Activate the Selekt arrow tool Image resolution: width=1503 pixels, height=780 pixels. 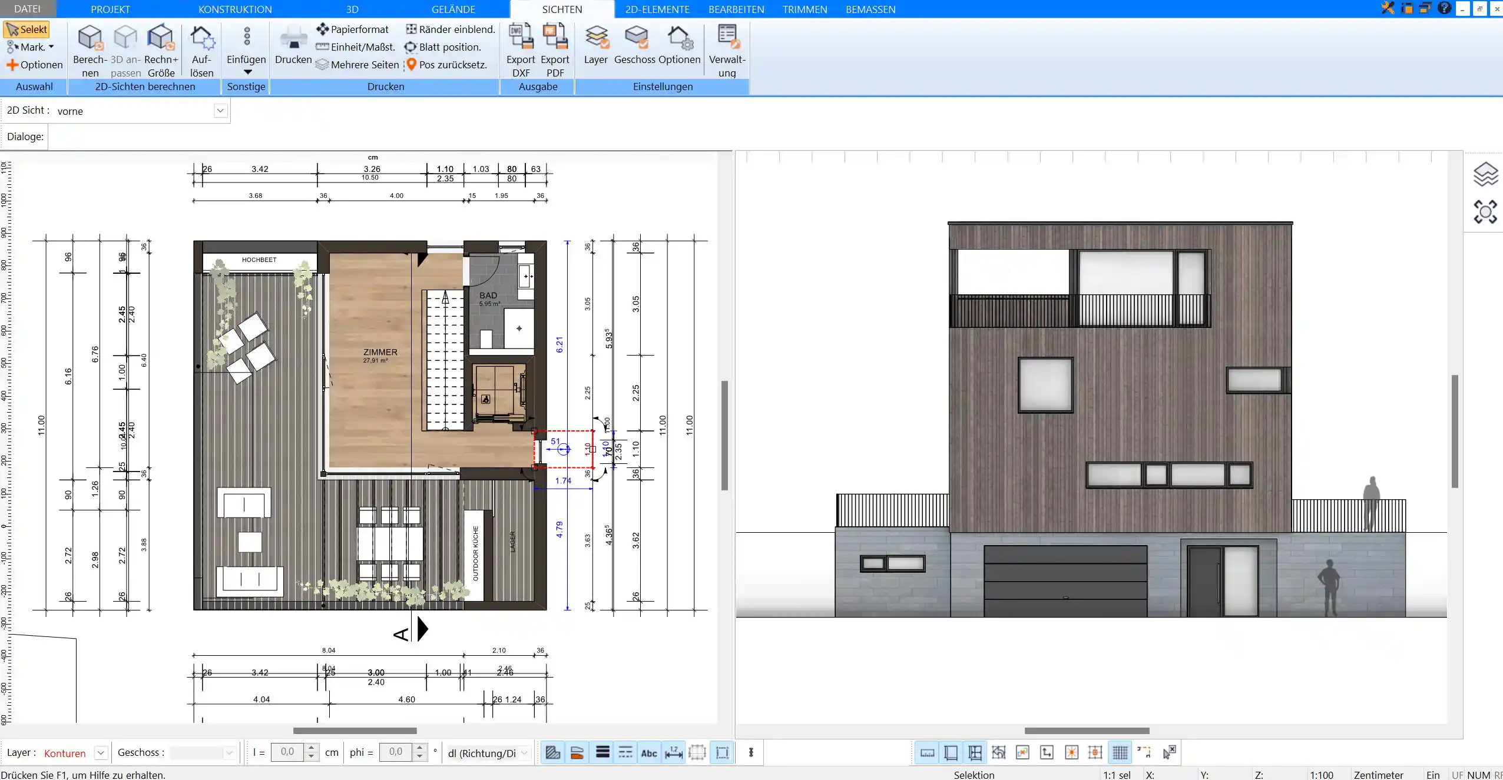click(x=27, y=29)
